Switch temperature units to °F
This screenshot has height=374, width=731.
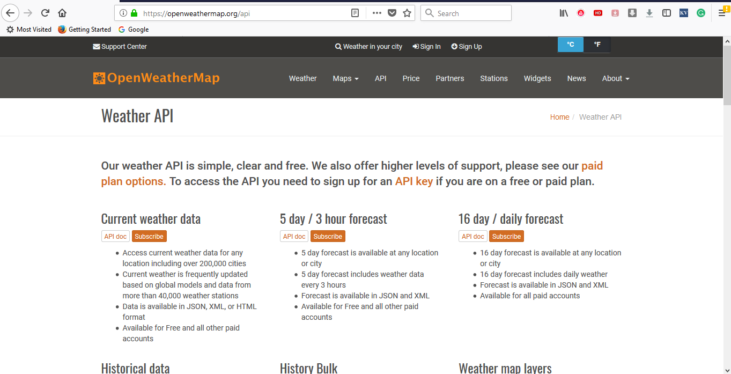[x=597, y=45]
